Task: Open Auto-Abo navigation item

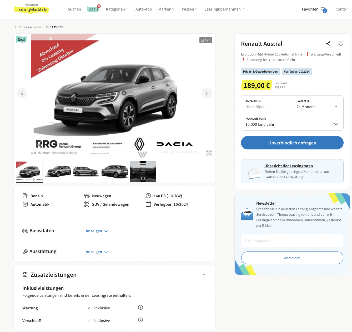Action: tap(144, 9)
